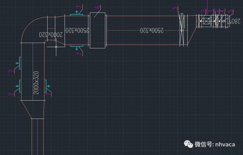
Task: Click the crossed square symbol in the right assembly
Action: pos(206,21)
